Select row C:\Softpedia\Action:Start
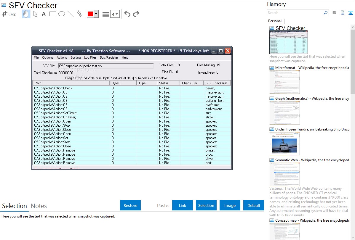The image size is (355, 240). pyautogui.click(x=132, y=142)
